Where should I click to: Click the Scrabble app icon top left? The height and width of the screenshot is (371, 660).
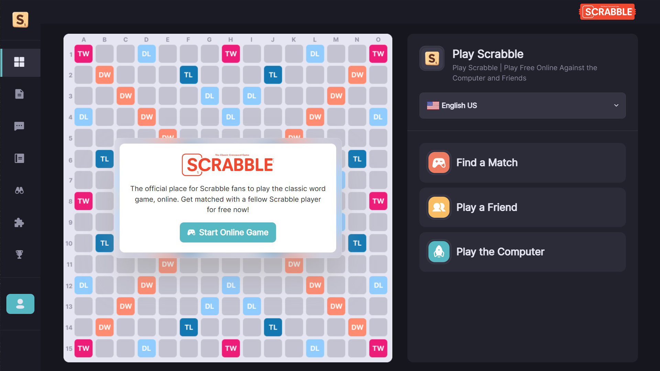[20, 19]
